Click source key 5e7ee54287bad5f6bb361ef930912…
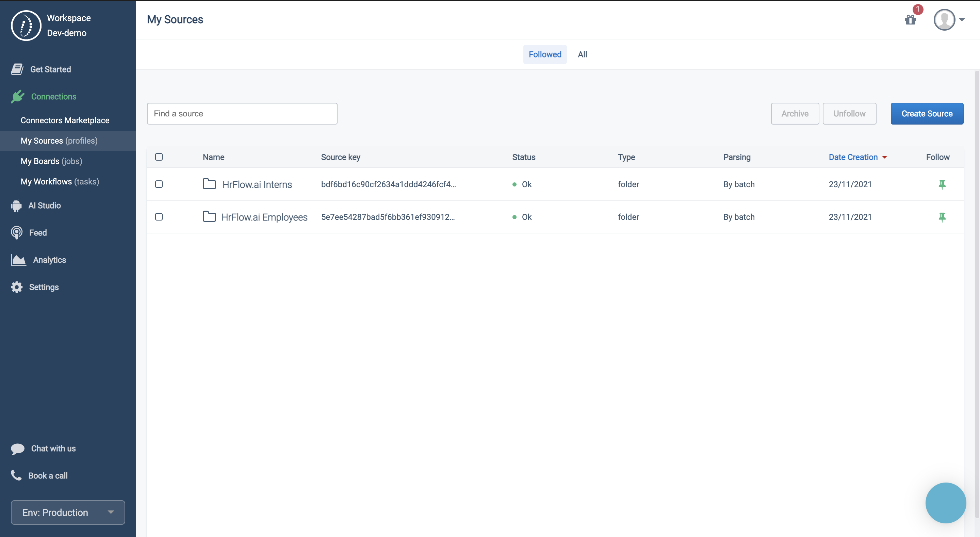Image resolution: width=980 pixels, height=537 pixels. point(388,217)
